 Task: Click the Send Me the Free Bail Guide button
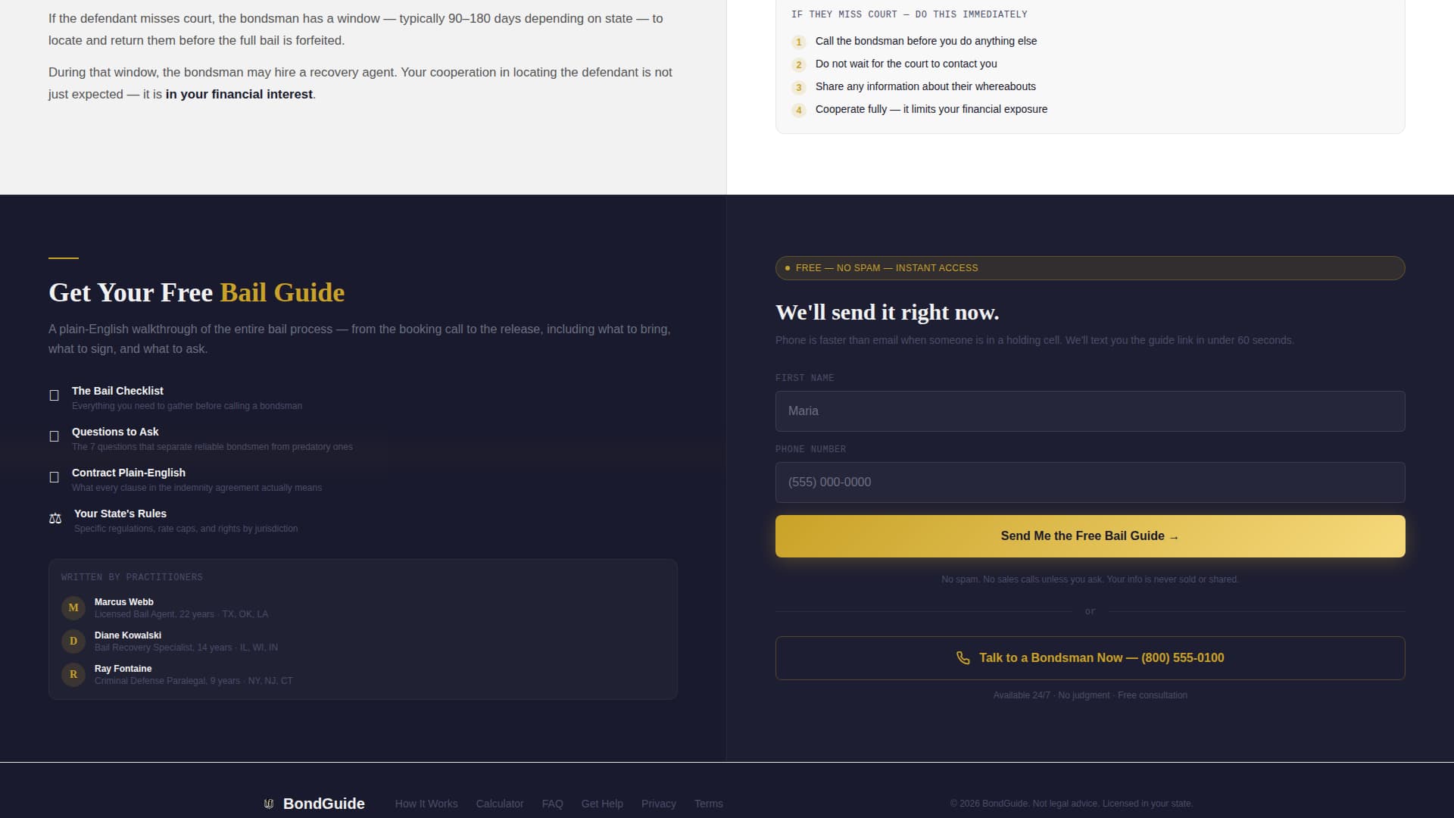tap(1090, 535)
